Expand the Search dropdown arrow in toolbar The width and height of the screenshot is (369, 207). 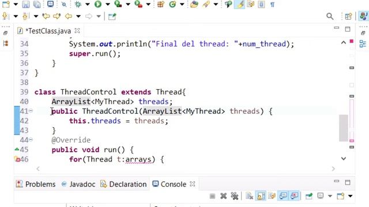216,4
